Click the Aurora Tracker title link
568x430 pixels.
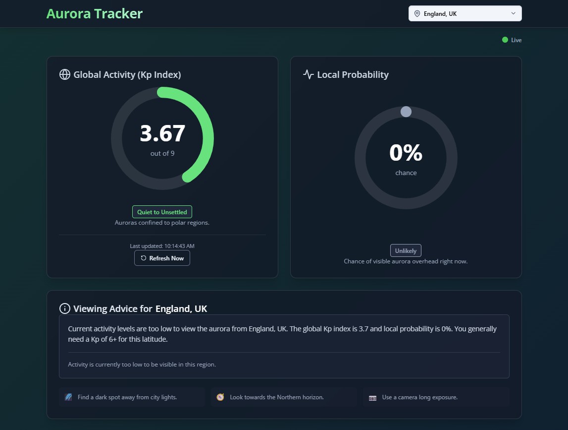point(94,13)
